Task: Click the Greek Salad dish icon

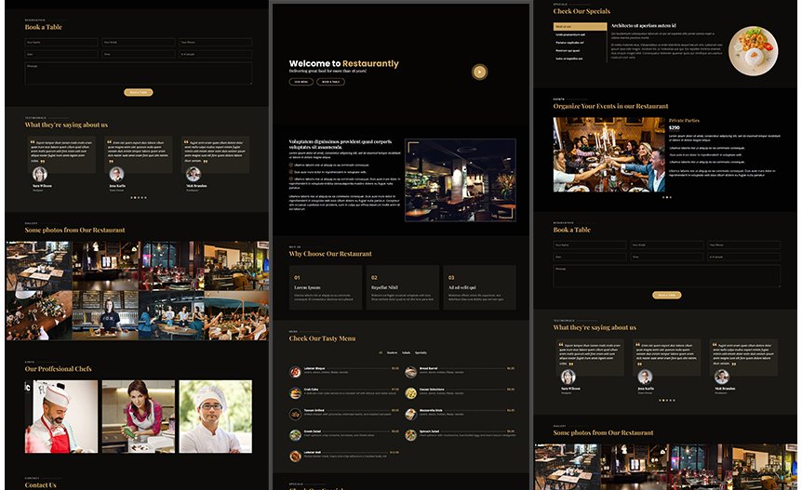Action: 295,435
